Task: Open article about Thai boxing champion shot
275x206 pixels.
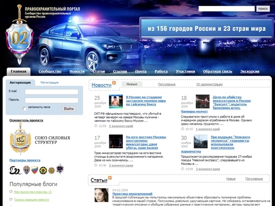Action: (146, 101)
